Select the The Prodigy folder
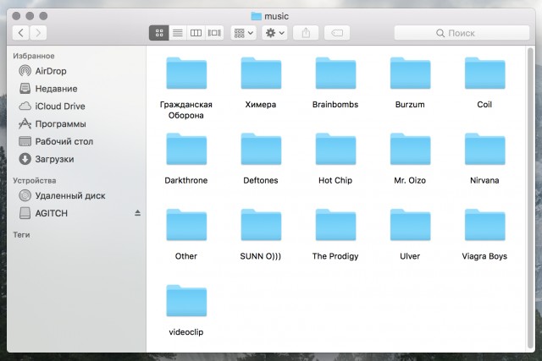Screen dimensions: 542x361 (335, 225)
